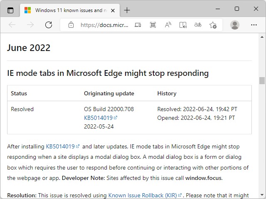Open a new tab with plus button
Viewport: 266px width, 199px height.
tap(127, 10)
